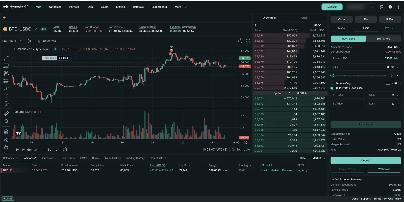The image size is (404, 202).
Task: Toggle fullscreen chart mode
Action: (x=248, y=41)
